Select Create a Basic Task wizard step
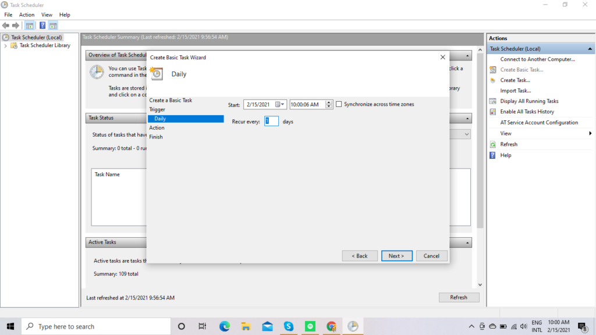Screen dimensions: 596x335 (x=171, y=100)
